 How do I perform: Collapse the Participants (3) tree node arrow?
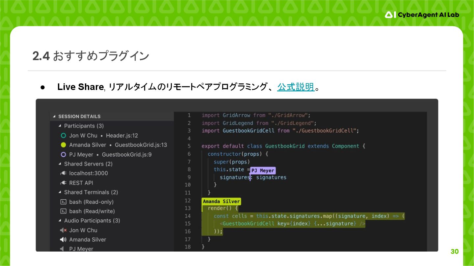tap(60, 126)
